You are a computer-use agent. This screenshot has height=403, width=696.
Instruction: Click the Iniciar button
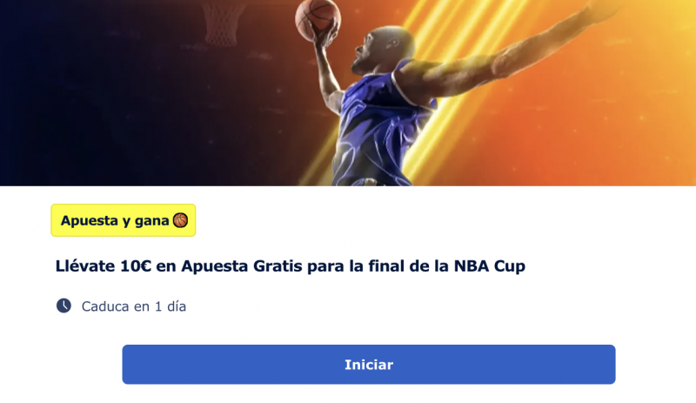tap(368, 365)
